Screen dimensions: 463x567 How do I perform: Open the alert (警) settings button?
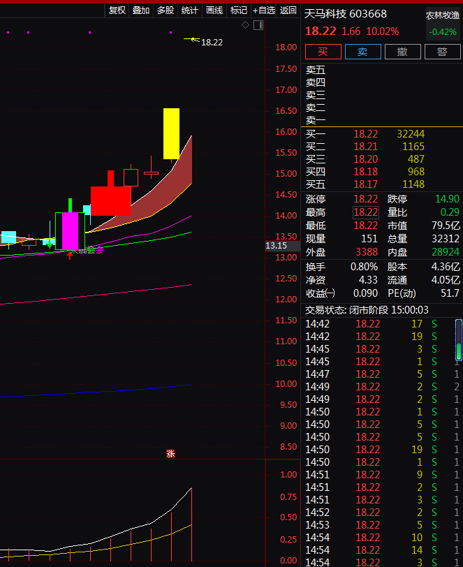(x=441, y=52)
